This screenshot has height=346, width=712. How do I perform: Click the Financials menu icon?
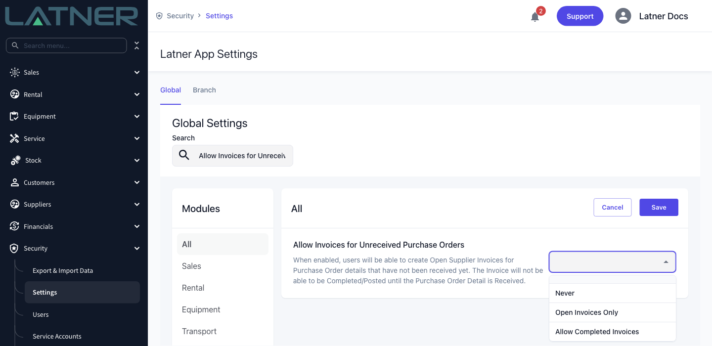click(x=15, y=226)
